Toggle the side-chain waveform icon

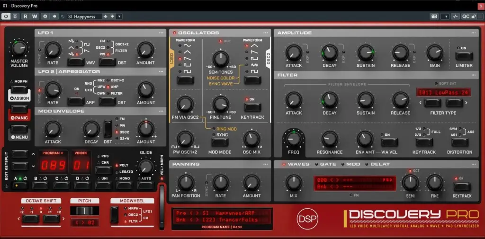pos(455,17)
